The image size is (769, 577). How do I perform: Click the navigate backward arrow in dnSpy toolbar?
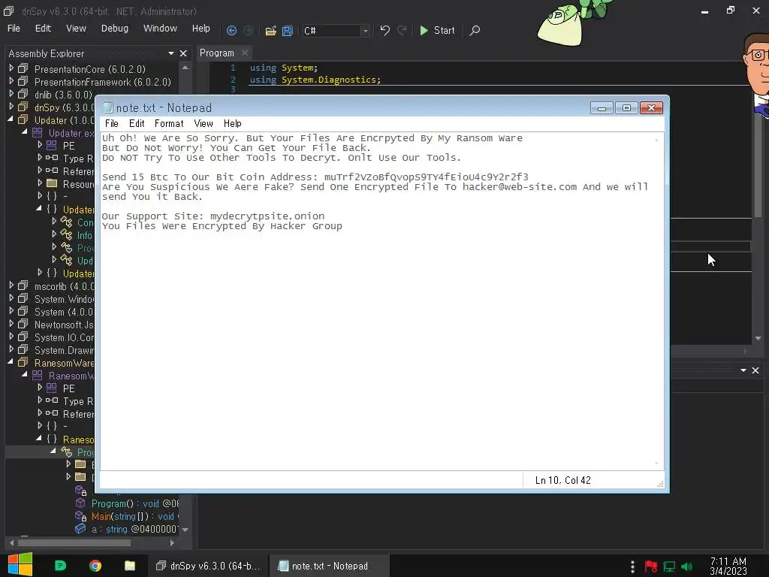[x=231, y=30]
